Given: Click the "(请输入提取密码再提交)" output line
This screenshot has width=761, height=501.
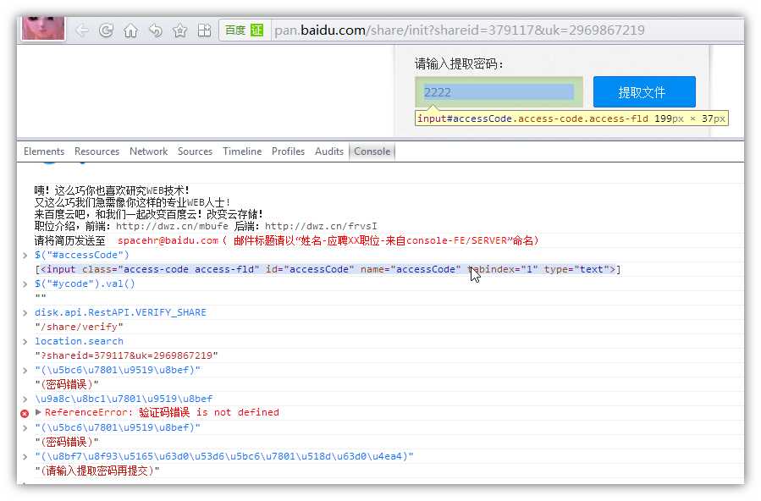Looking at the screenshot, I should 97,471.
